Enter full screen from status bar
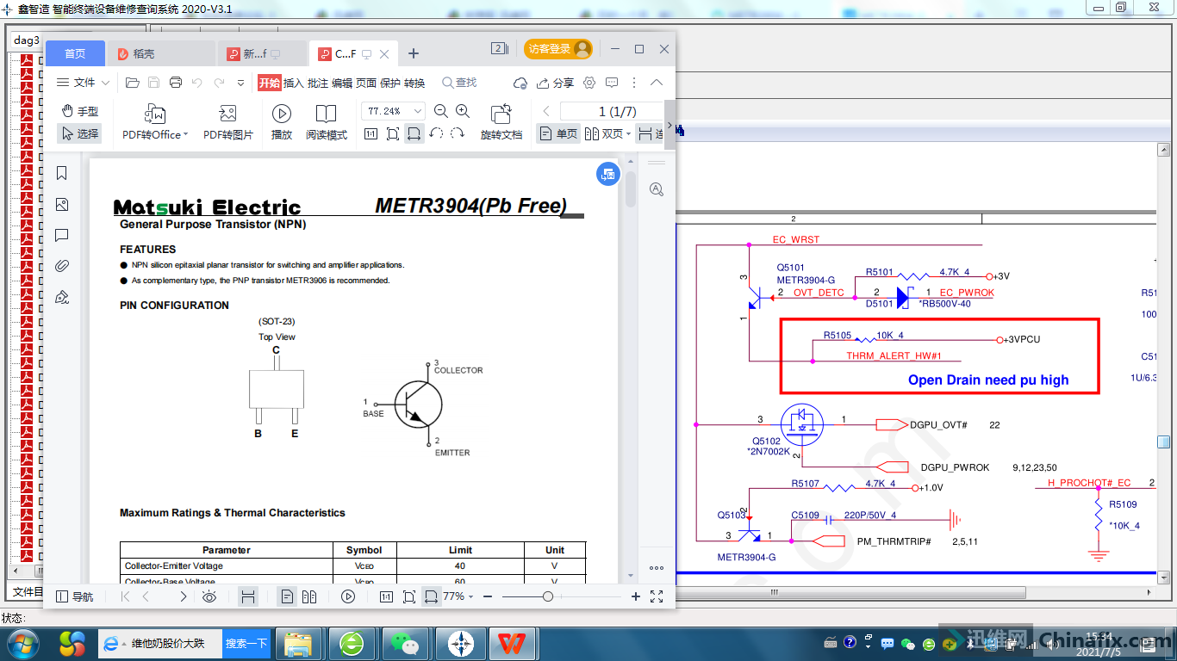Screen dimensions: 1177x661 tap(657, 596)
